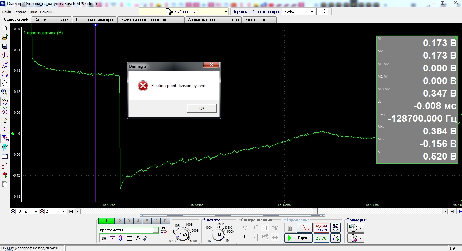This screenshot has width=462, height=251.
Task: Click the filter funnel icon
Action: tap(5, 138)
